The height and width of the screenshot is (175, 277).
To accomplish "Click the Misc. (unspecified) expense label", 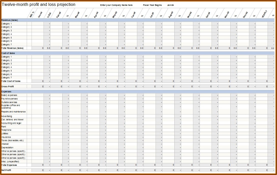I will [x=10, y=161].
